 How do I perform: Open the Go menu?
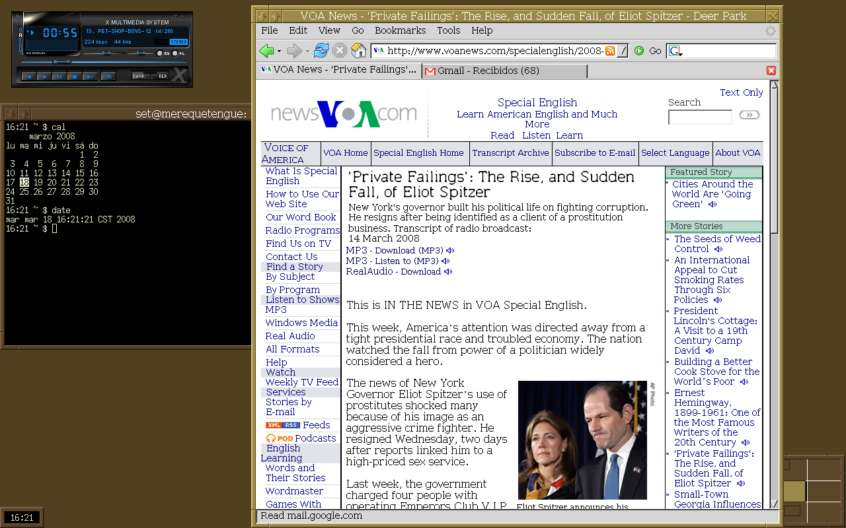point(358,30)
